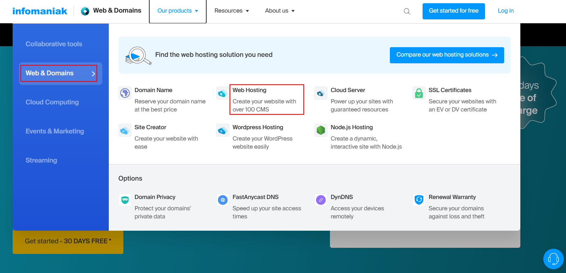This screenshot has width=566, height=273.
Task: Click the hosting finder magnifier illustration
Action: 138,56
